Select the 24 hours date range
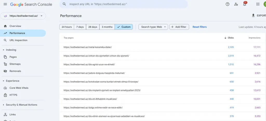 tap(67, 27)
